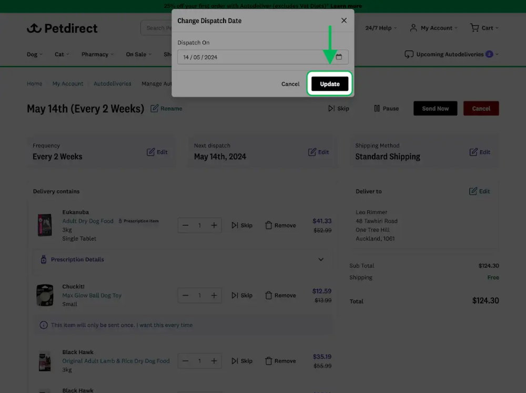The height and width of the screenshot is (393, 526).
Task: Increase Chuckit! quantity
Action: tap(214, 295)
